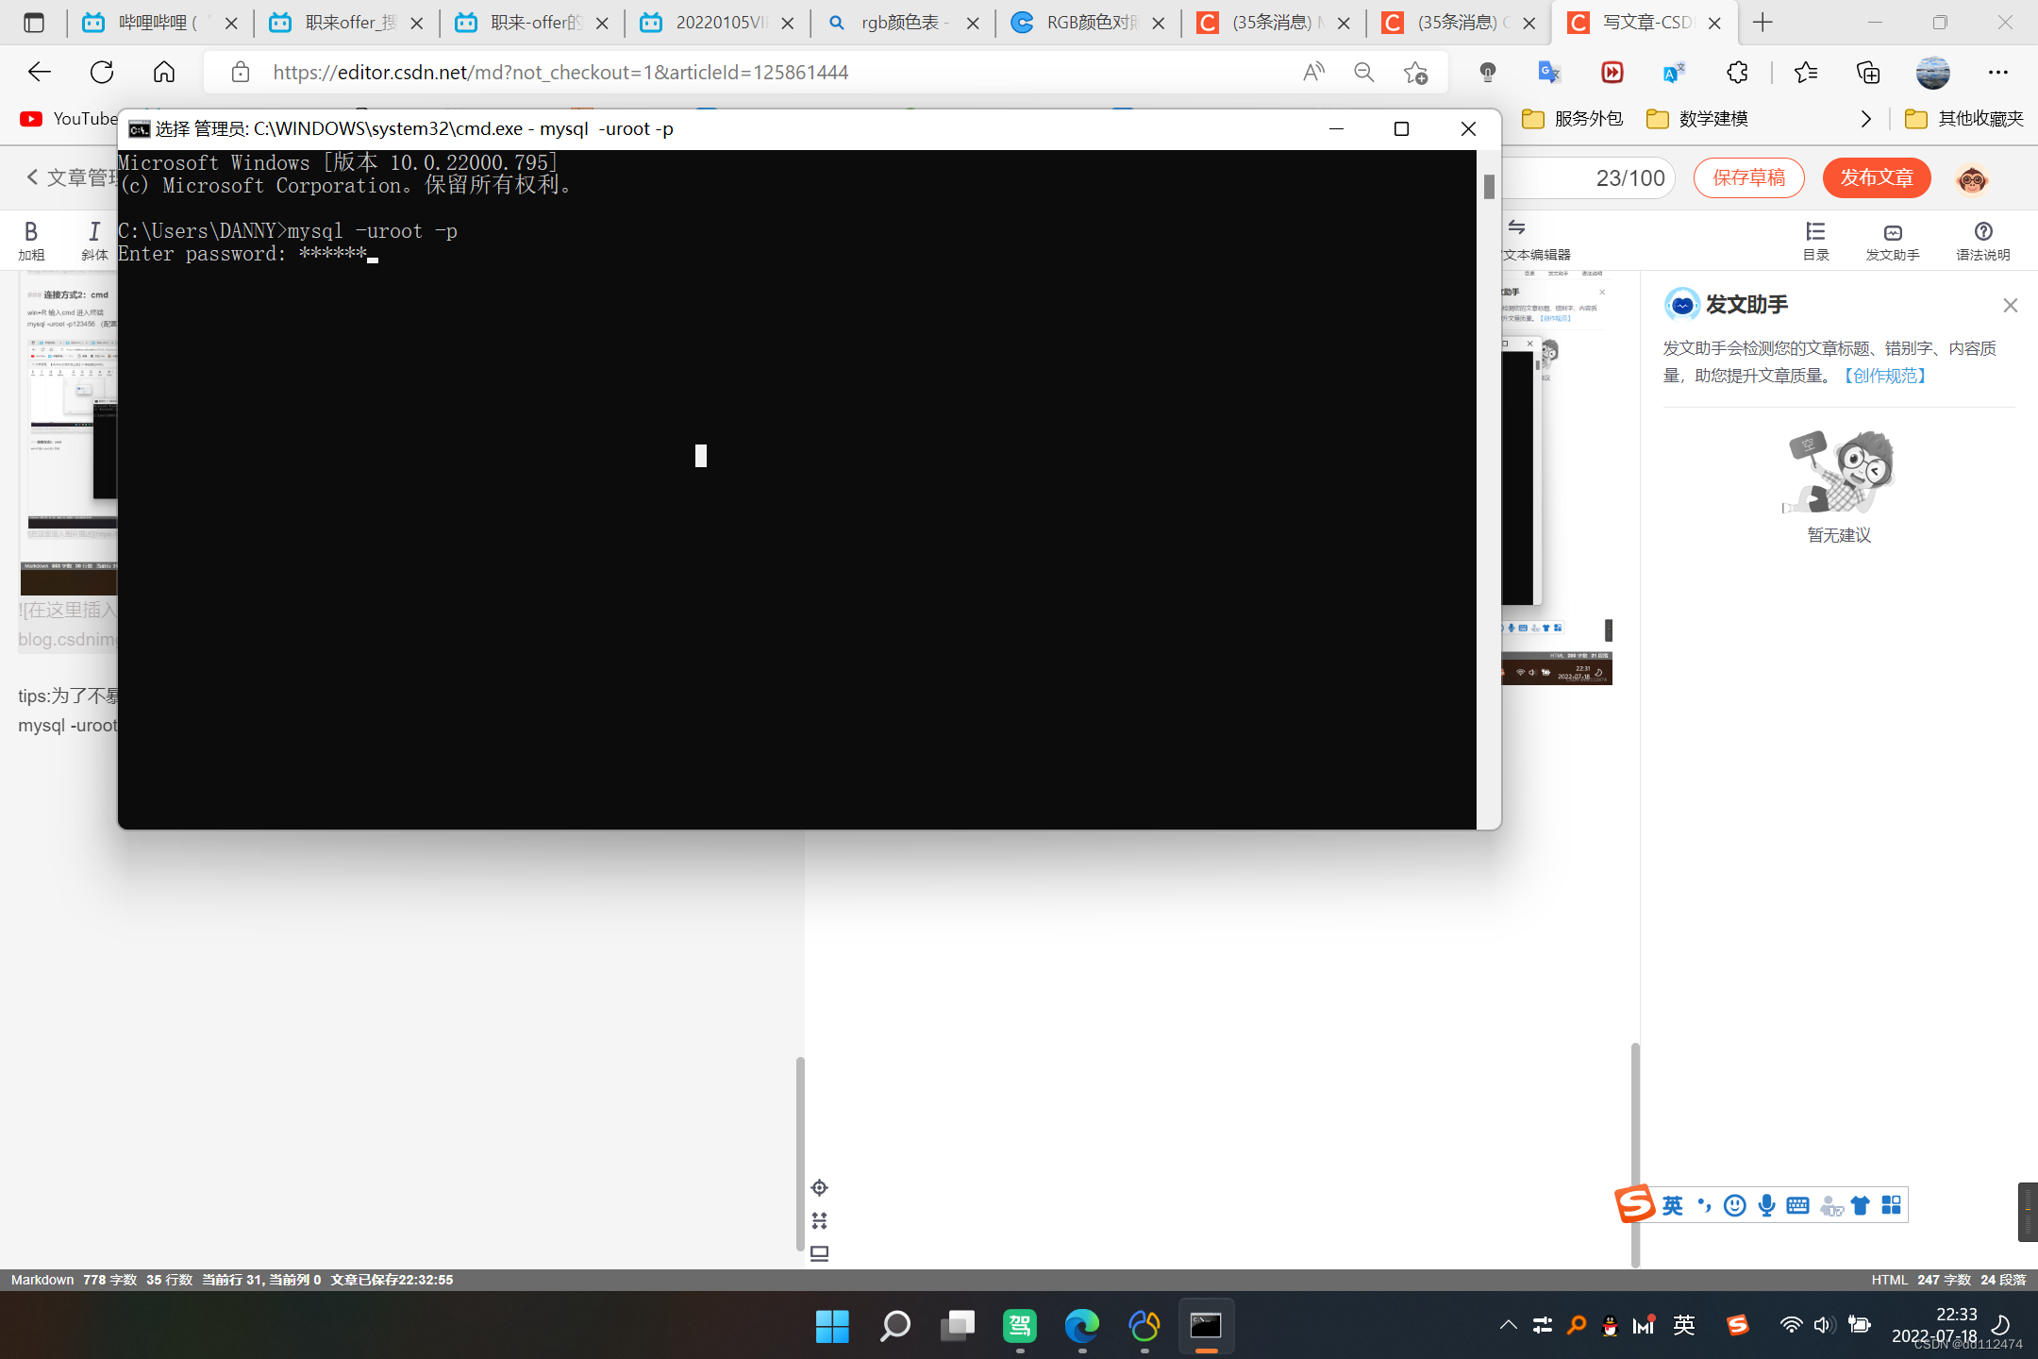Switch to the 哔哩哔哩 browser tab

click(x=151, y=23)
